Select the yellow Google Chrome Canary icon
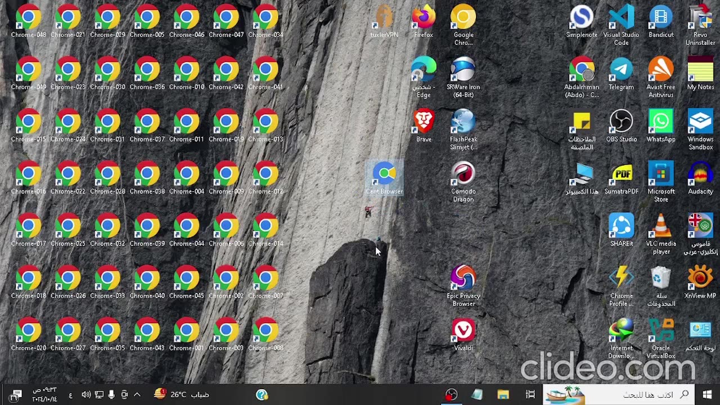 click(463, 25)
